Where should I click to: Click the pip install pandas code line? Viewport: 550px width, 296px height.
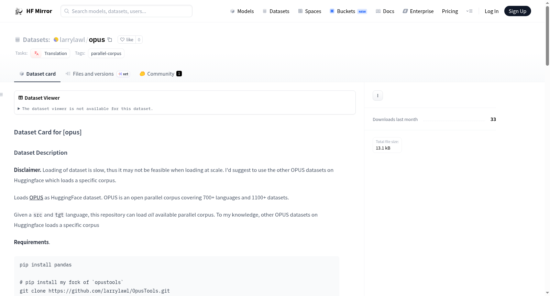(x=46, y=265)
